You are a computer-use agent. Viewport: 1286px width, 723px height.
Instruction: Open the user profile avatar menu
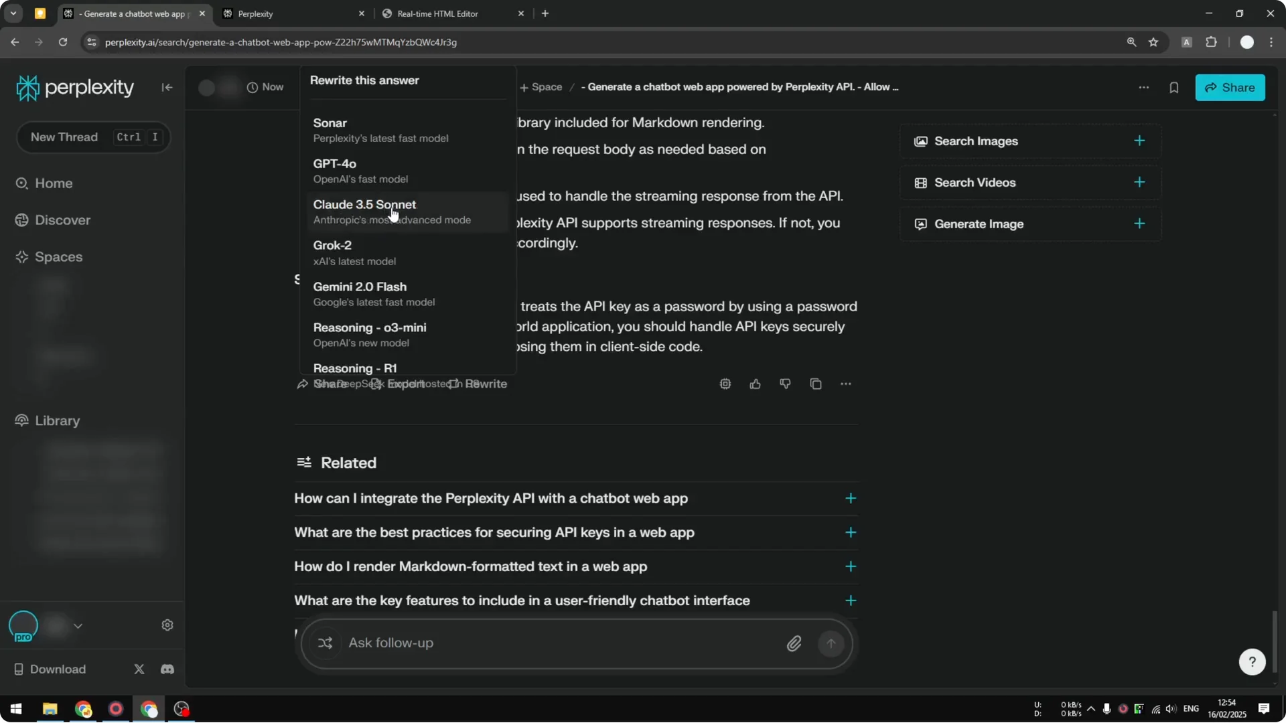[x=1248, y=42]
